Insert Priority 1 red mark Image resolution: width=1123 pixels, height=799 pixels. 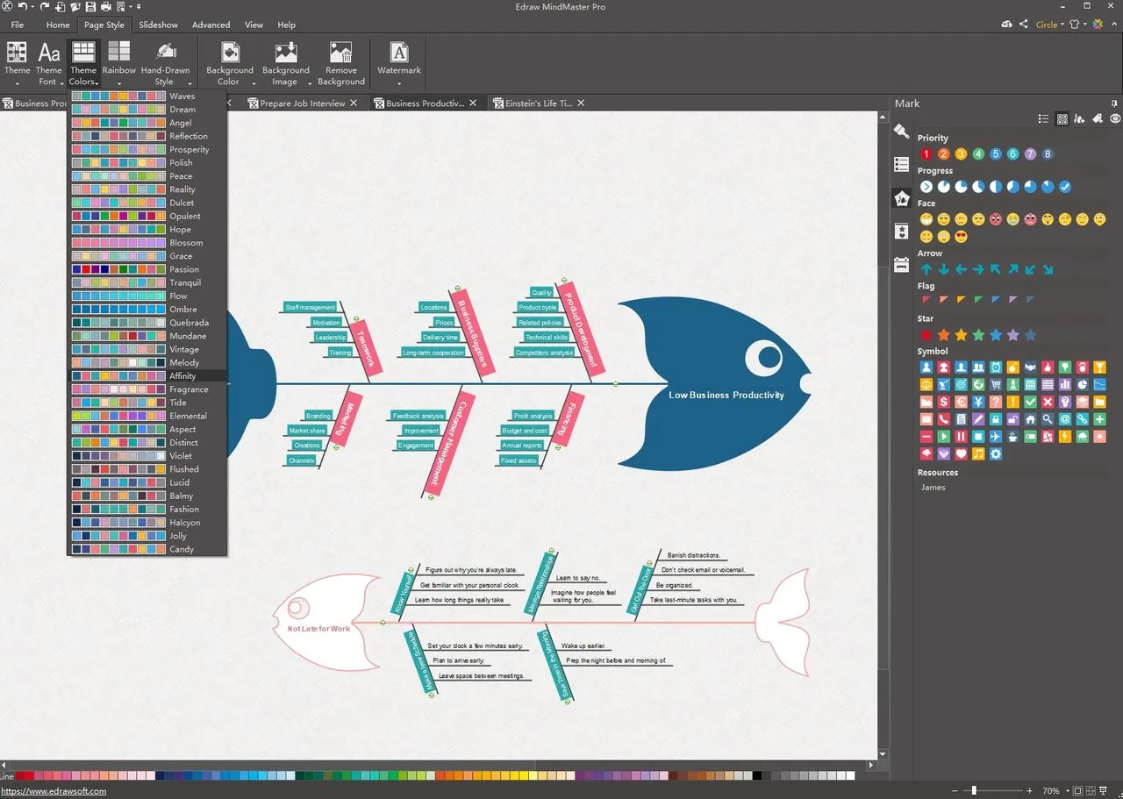926,154
